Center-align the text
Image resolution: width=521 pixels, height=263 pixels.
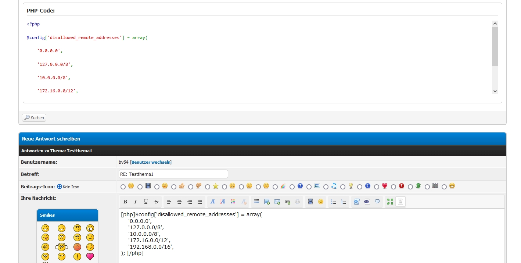(179, 202)
